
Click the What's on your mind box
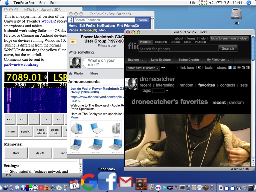[104, 63]
